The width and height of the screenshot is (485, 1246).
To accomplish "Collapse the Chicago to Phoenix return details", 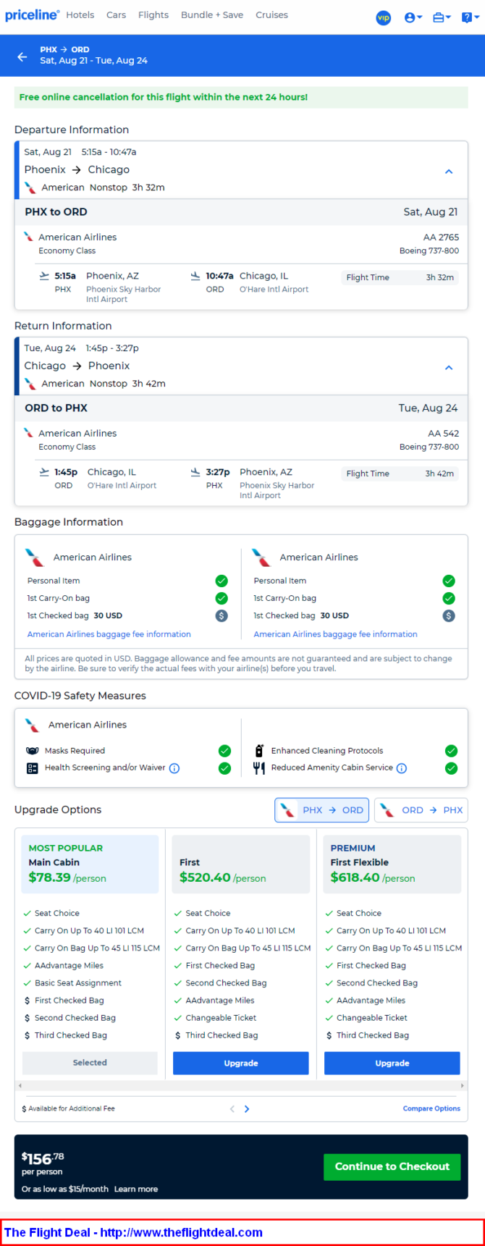I will point(449,368).
